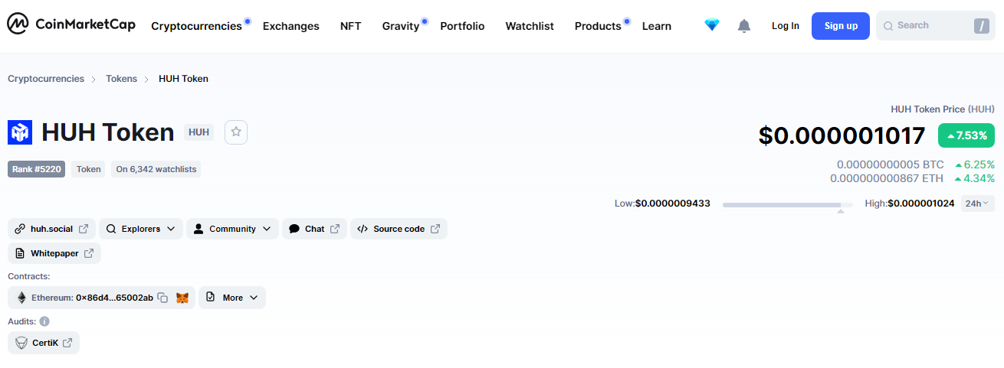Click the CertiK external link arrow icon
The image size is (1004, 368).
(x=67, y=343)
